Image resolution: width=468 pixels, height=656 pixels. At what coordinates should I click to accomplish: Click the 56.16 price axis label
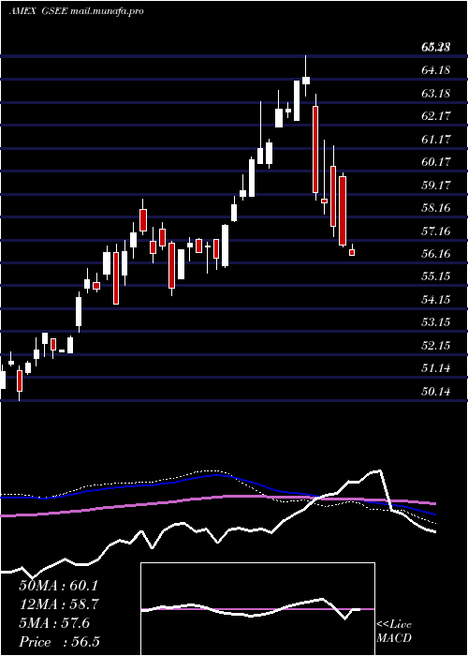tap(436, 254)
